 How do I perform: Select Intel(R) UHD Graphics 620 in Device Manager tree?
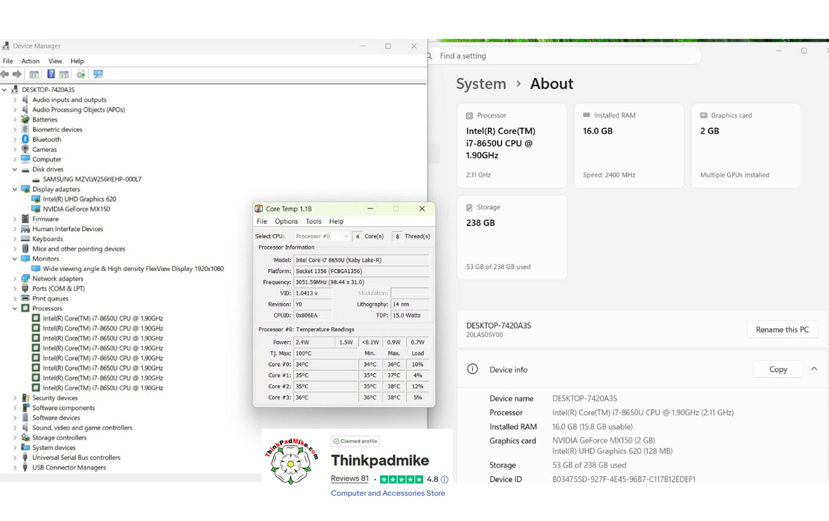(79, 199)
